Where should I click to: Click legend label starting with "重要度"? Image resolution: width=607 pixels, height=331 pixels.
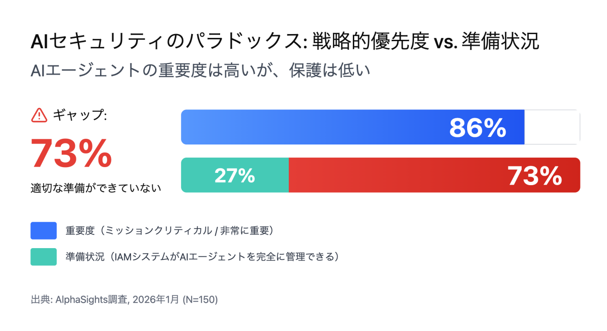(x=170, y=231)
